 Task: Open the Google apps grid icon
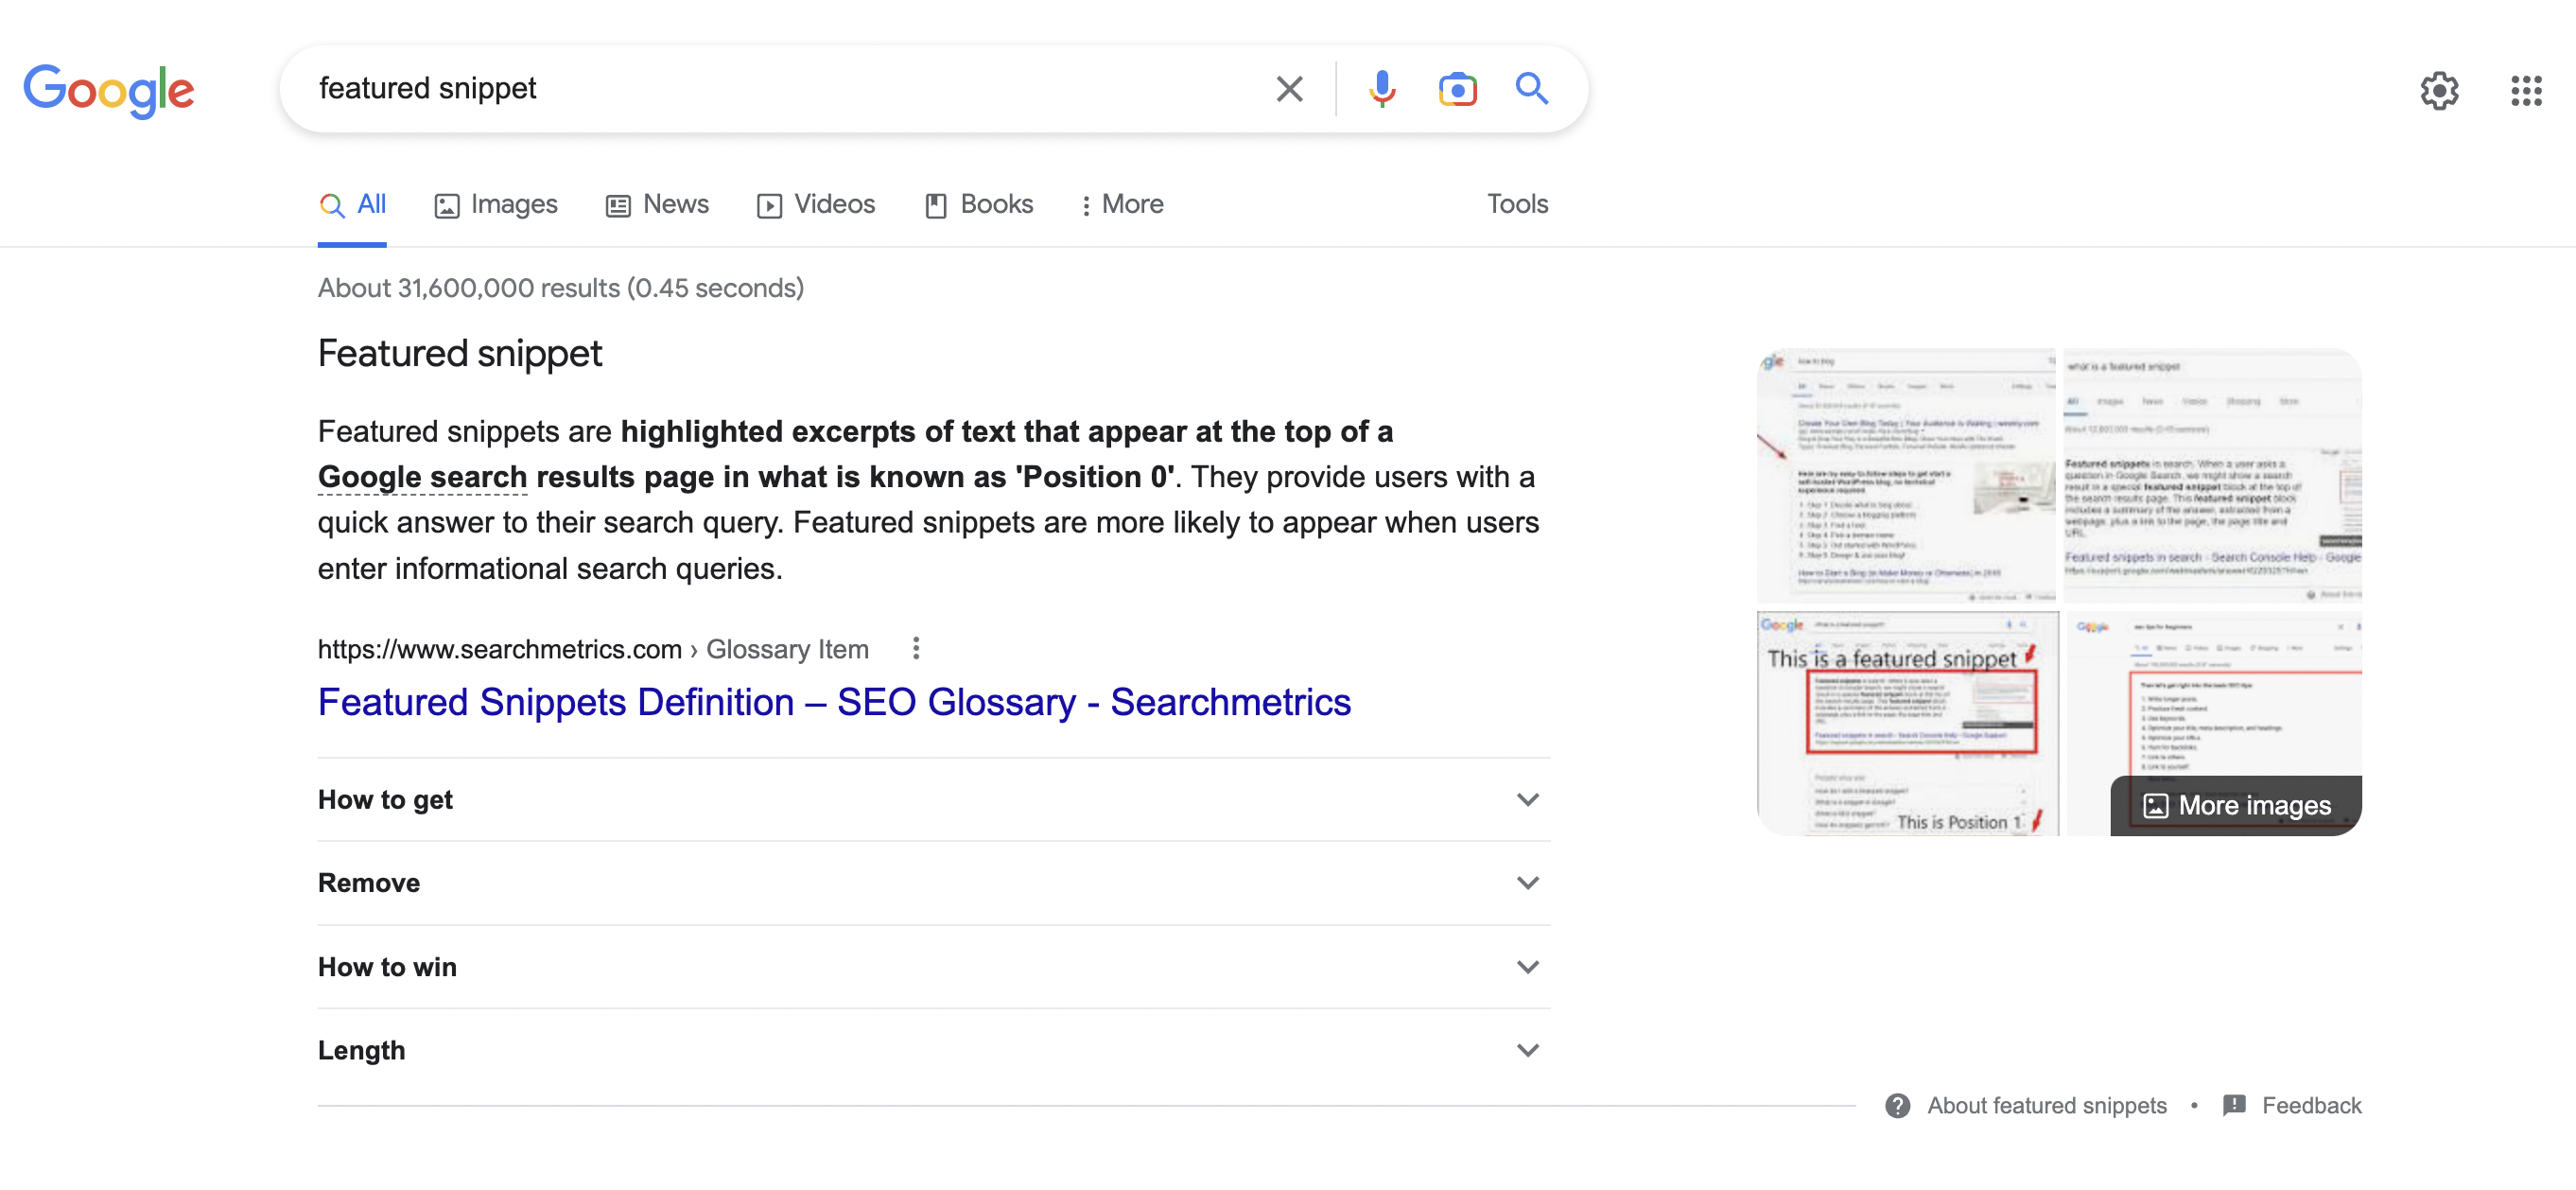pos(2526,91)
